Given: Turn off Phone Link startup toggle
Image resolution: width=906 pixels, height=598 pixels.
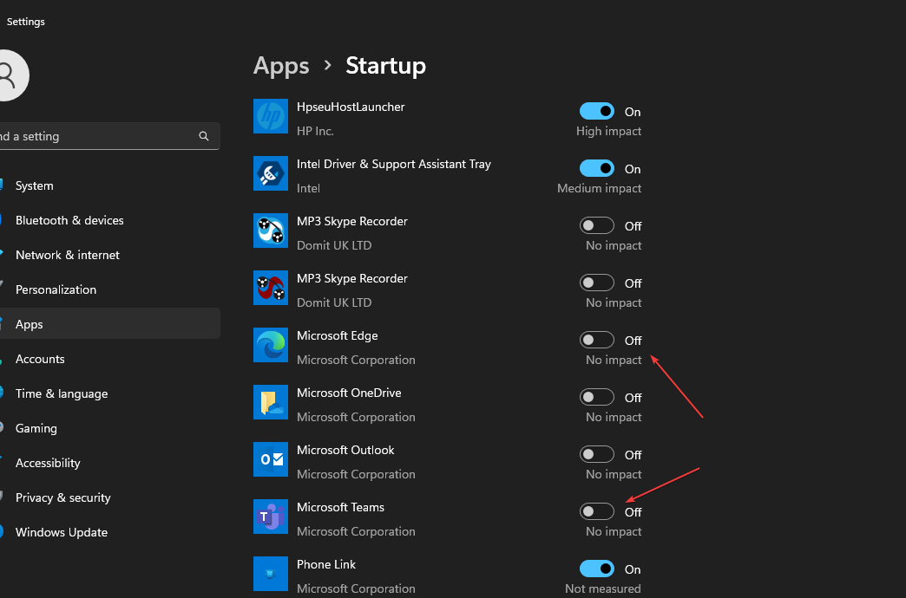Looking at the screenshot, I should [x=597, y=569].
